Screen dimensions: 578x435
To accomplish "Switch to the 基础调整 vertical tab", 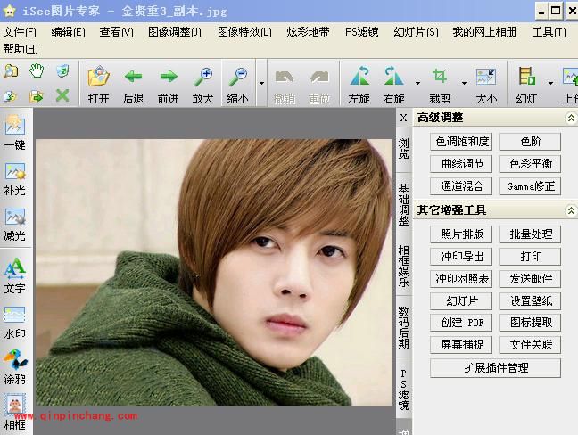I will (403, 204).
